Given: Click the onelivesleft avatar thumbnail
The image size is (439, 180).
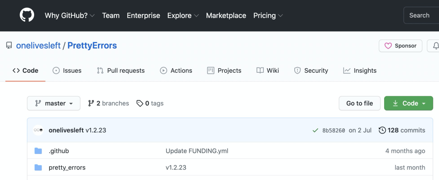Looking at the screenshot, I should point(38,130).
